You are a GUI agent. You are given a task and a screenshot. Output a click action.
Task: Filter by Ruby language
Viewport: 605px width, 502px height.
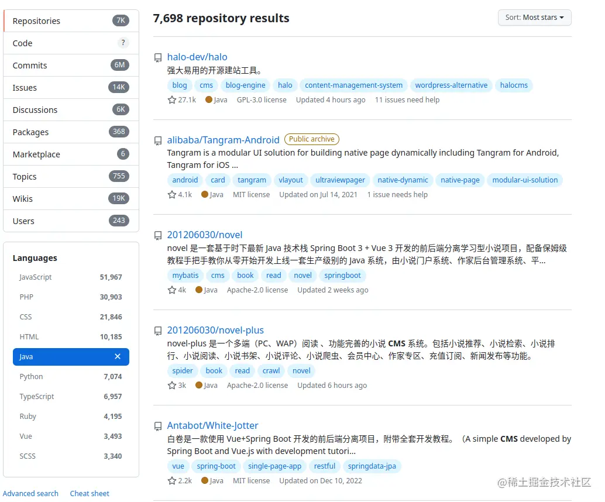tap(71, 417)
